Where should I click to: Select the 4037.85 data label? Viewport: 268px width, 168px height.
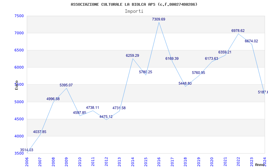(40, 132)
